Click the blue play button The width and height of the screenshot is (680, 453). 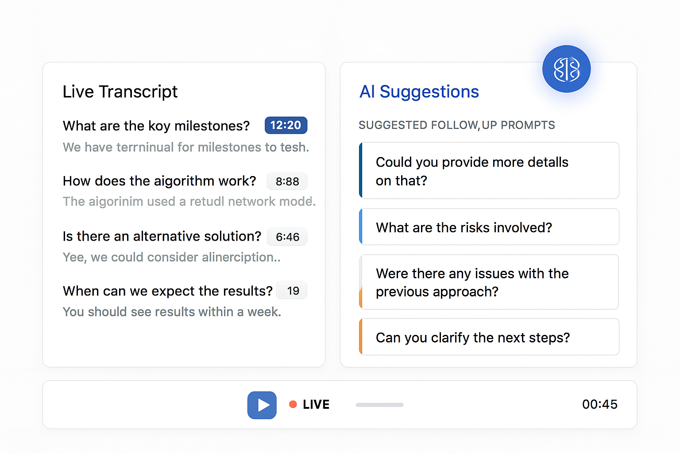(262, 405)
